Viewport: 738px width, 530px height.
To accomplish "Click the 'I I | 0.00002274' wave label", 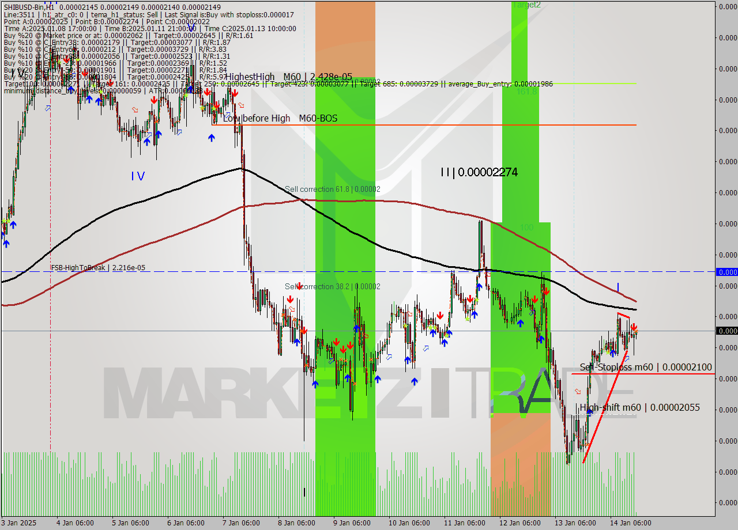I will click(x=479, y=172).
